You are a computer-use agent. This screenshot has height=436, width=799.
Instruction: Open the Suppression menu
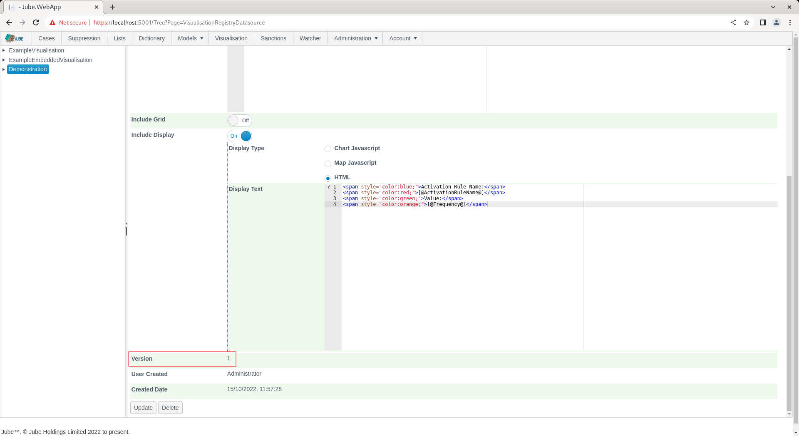click(x=84, y=38)
